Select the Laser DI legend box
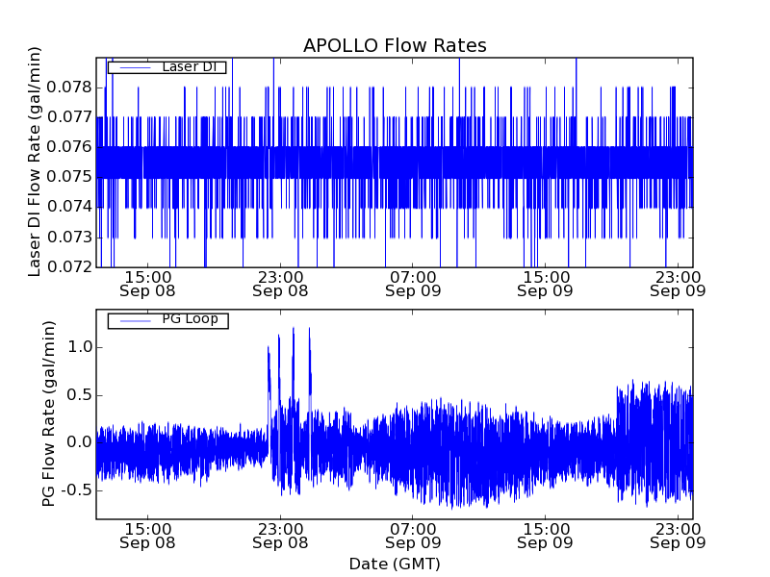 [167, 67]
